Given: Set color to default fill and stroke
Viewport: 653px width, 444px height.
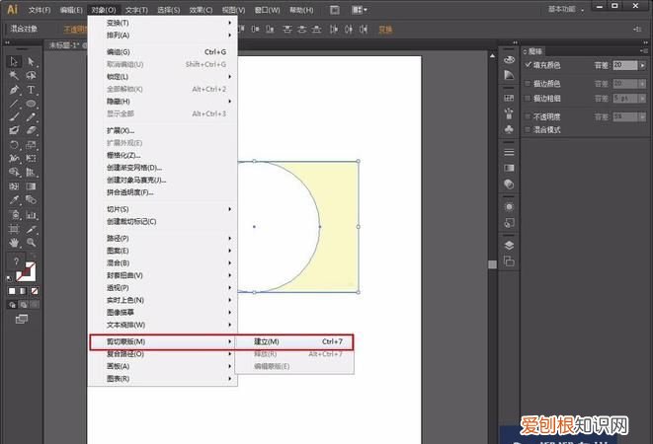Looking at the screenshot, I should pyautogui.click(x=10, y=278).
